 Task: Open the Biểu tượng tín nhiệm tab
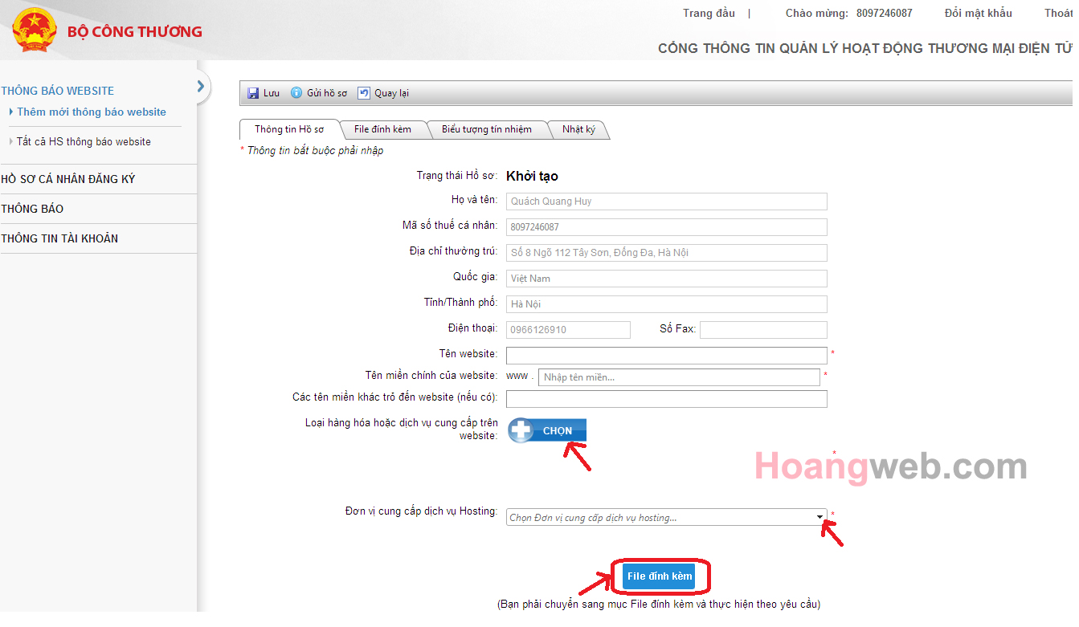[x=486, y=129]
